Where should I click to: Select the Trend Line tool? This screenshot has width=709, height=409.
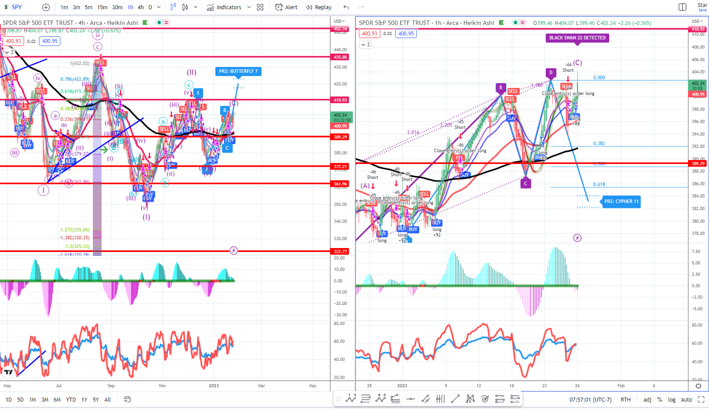pos(455,399)
